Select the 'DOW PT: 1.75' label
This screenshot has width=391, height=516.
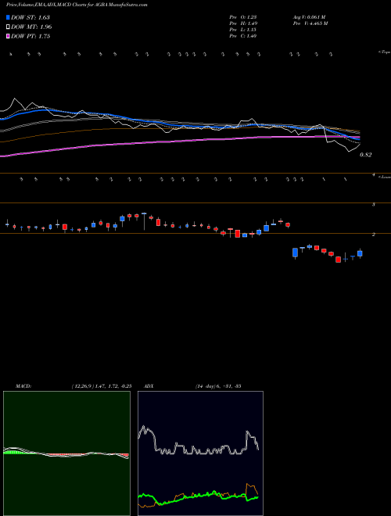click(x=30, y=36)
